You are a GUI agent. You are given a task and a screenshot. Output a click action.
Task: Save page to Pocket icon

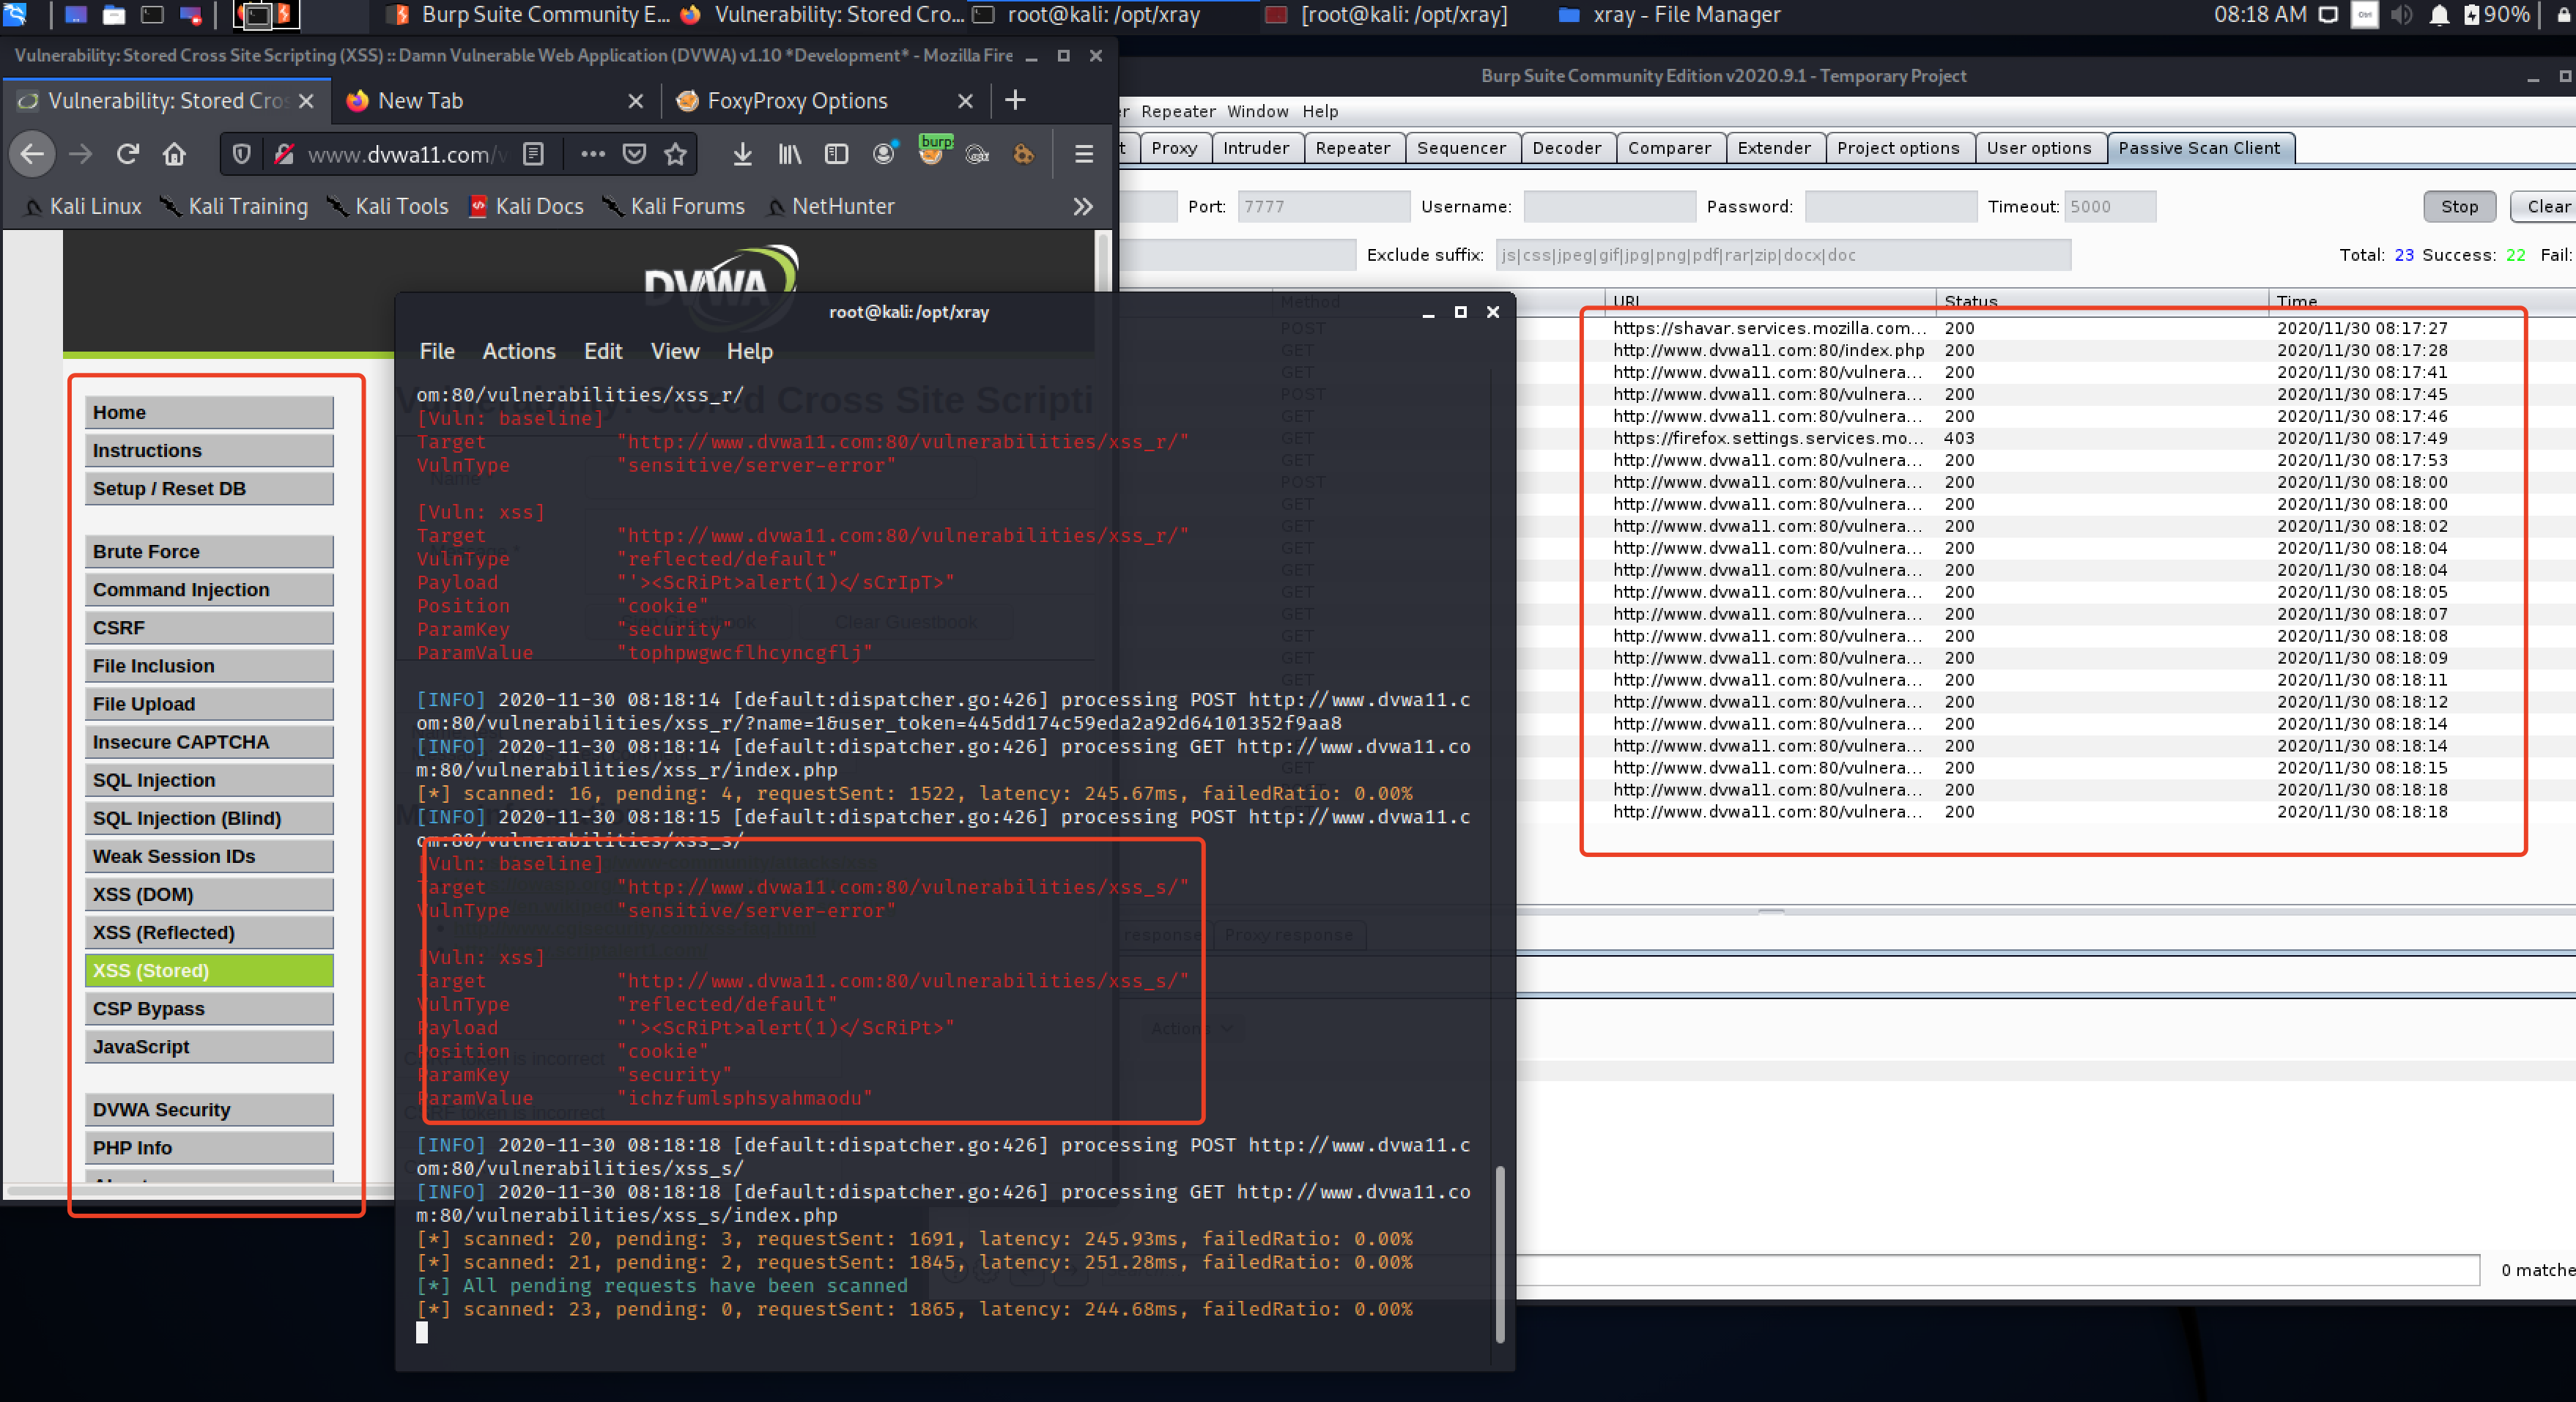(634, 154)
